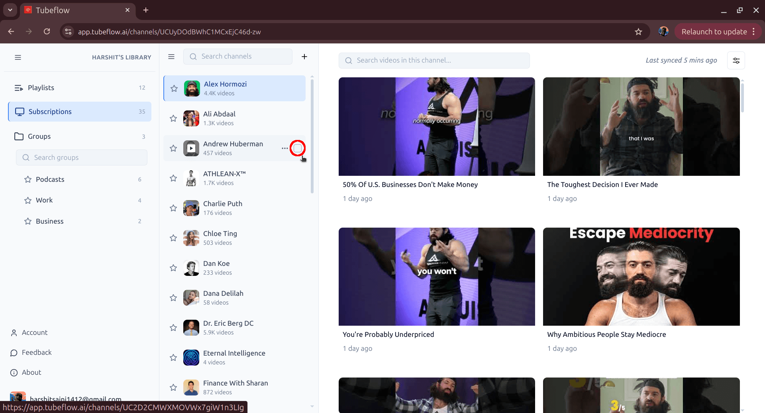765x413 pixels.
Task: Star the Ali Abdaal channel
Action: click(x=173, y=118)
